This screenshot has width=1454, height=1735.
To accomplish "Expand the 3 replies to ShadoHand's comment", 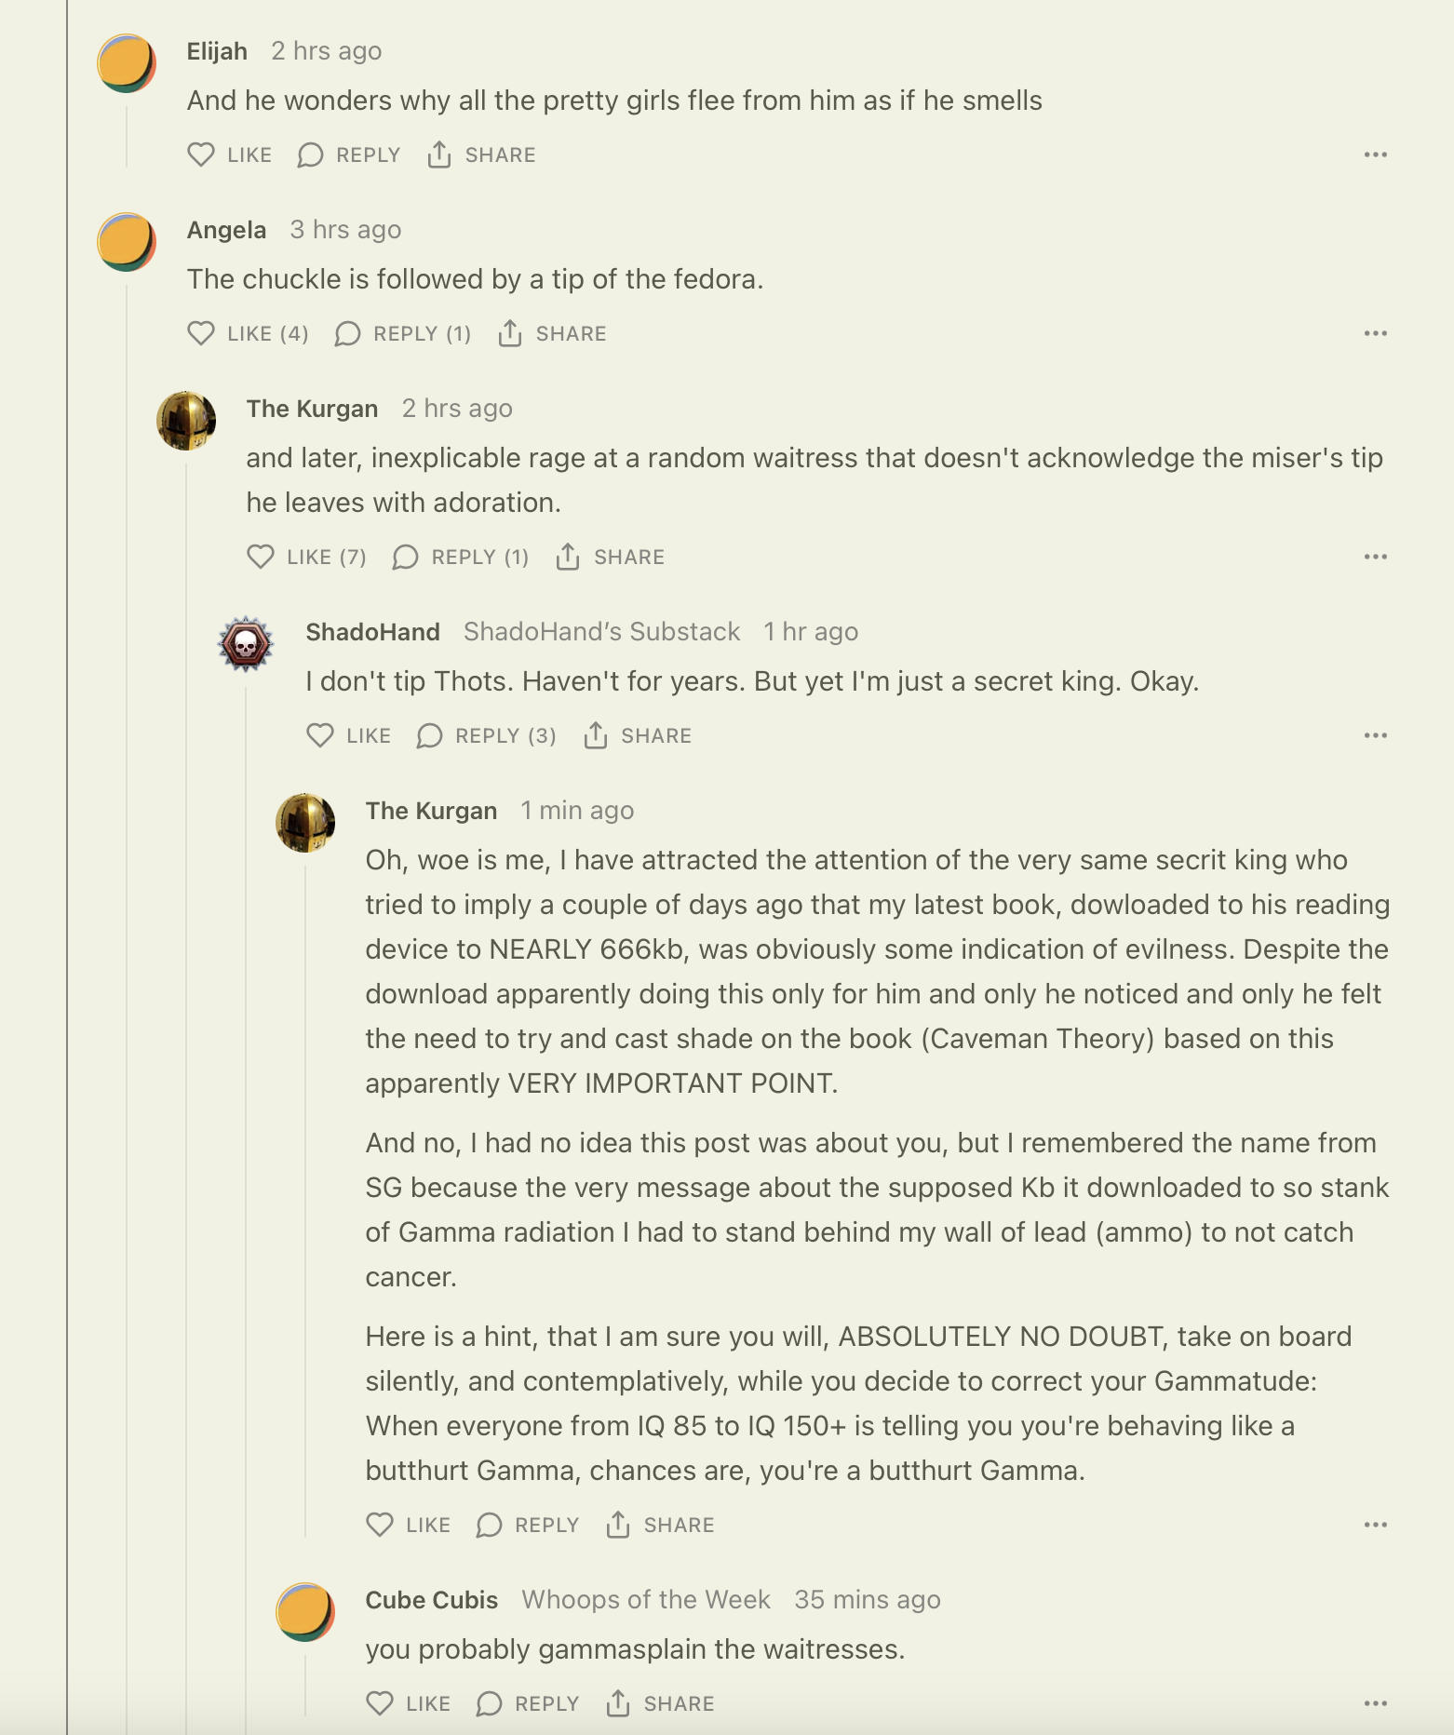I will pos(487,735).
